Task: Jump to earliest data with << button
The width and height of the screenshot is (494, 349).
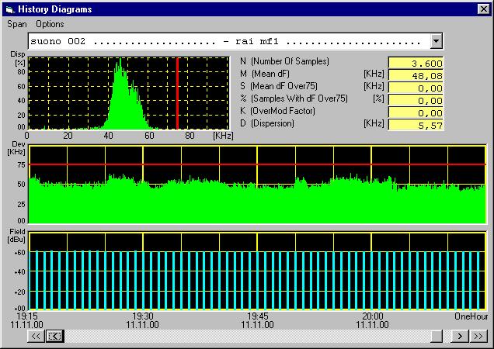Action: tap(36, 336)
